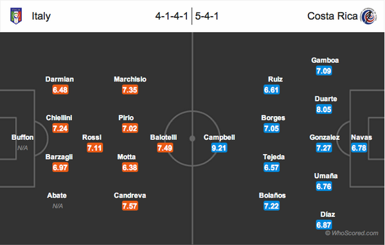Screen dimensions: 385x245
Task: Click the Costa Rica federation crest icon
Action: [x=368, y=16]
